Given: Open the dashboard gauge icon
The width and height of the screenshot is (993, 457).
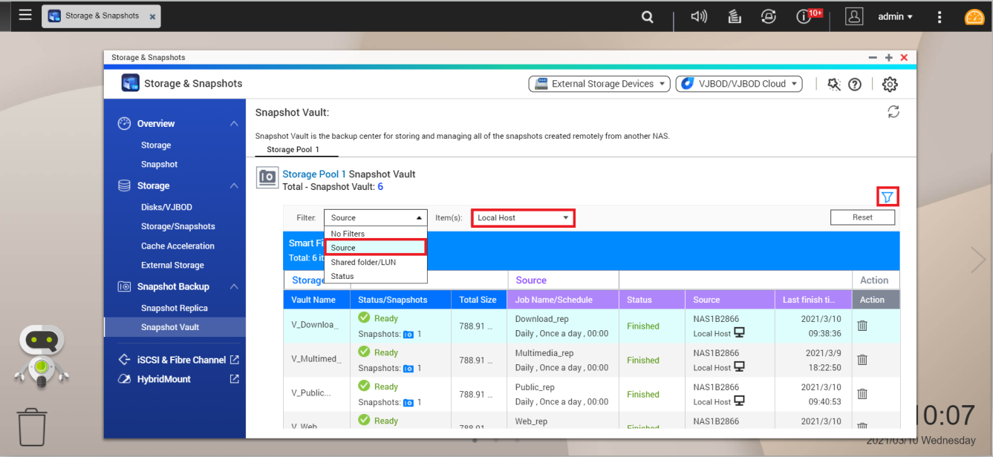Looking at the screenshot, I should tap(974, 16).
